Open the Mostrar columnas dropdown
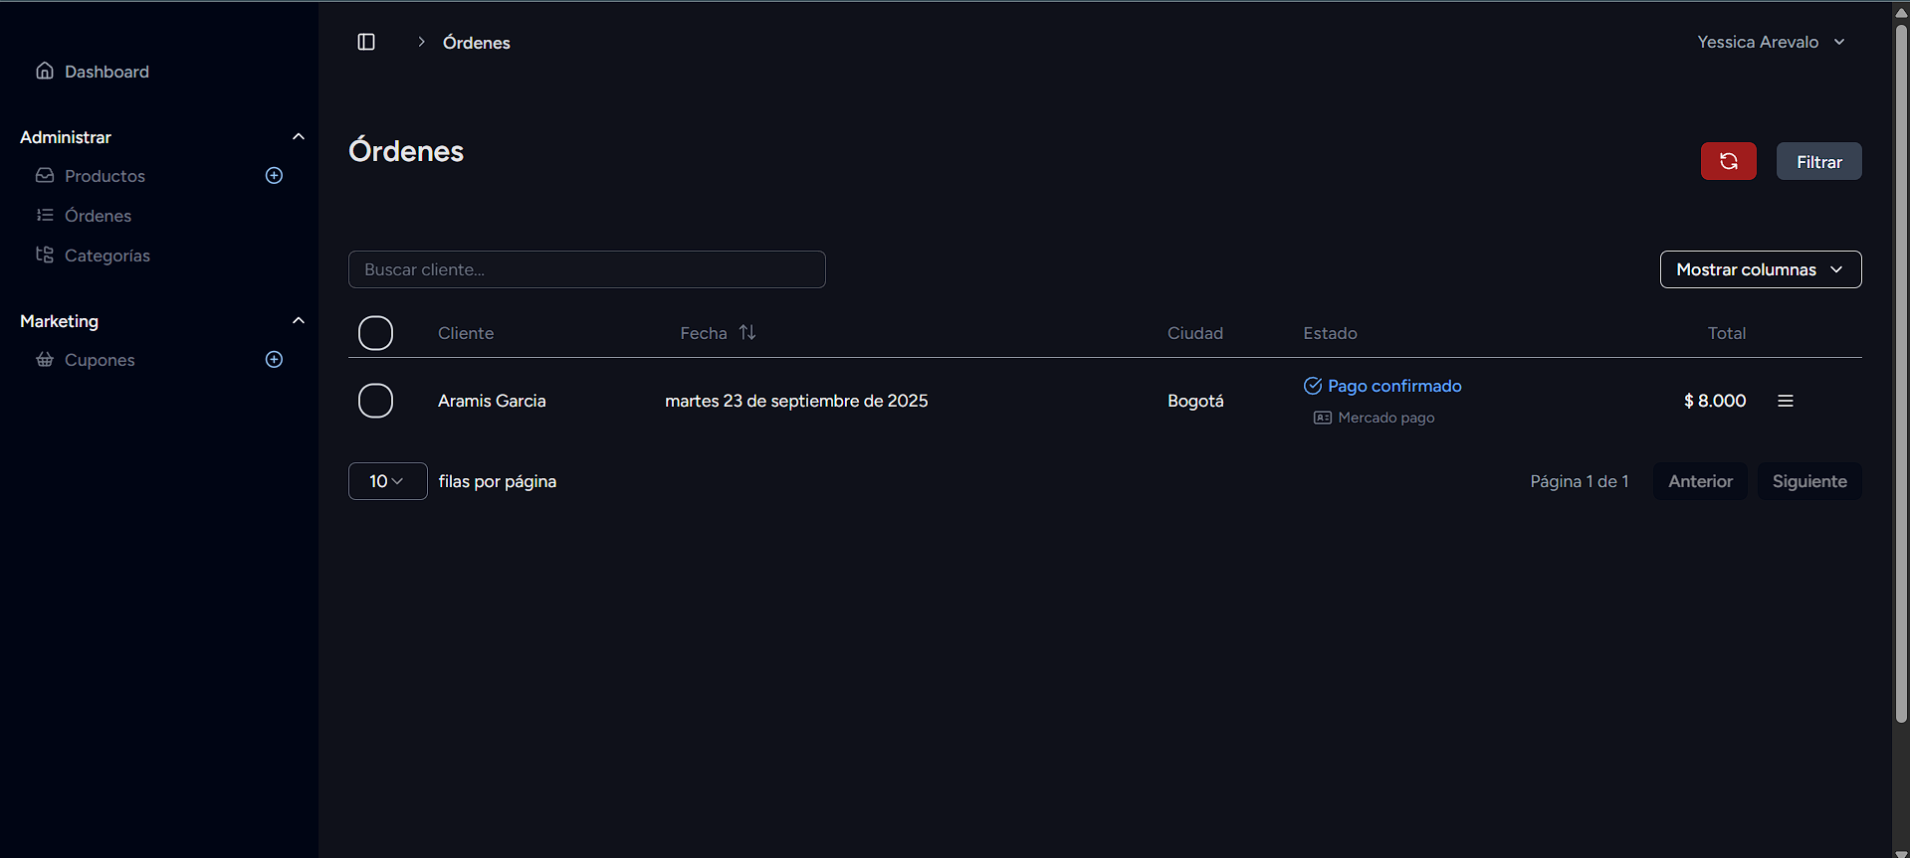Screen dimensions: 1910x858 click(x=1760, y=269)
